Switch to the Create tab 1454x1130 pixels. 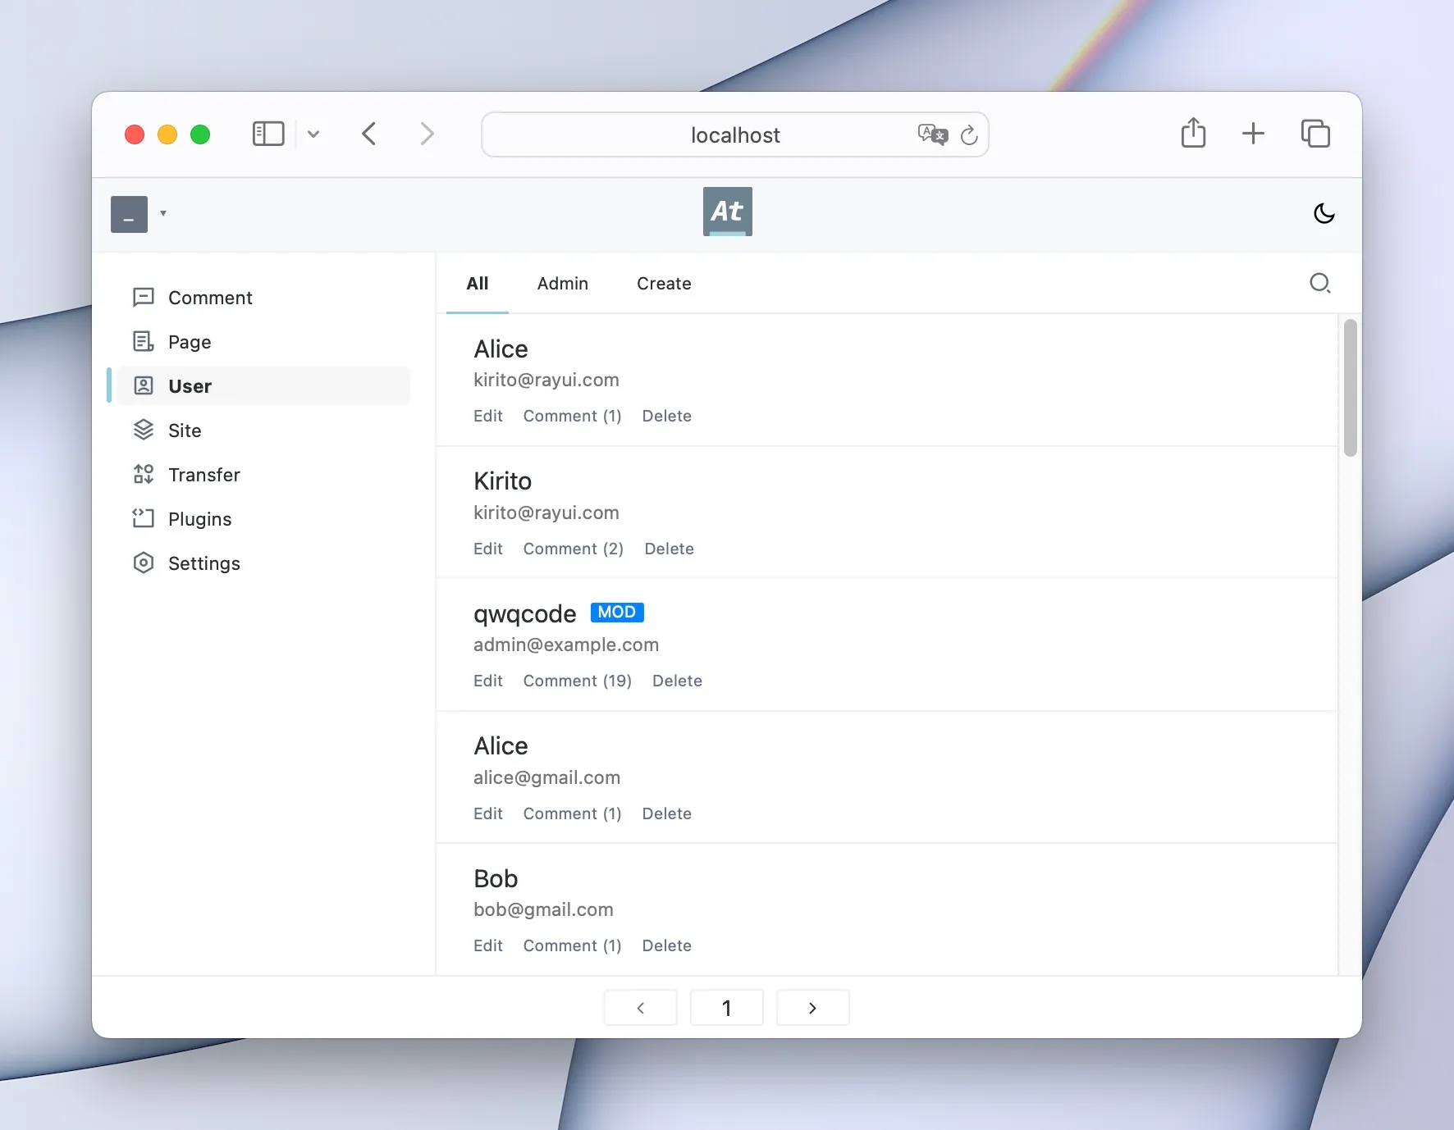(663, 284)
